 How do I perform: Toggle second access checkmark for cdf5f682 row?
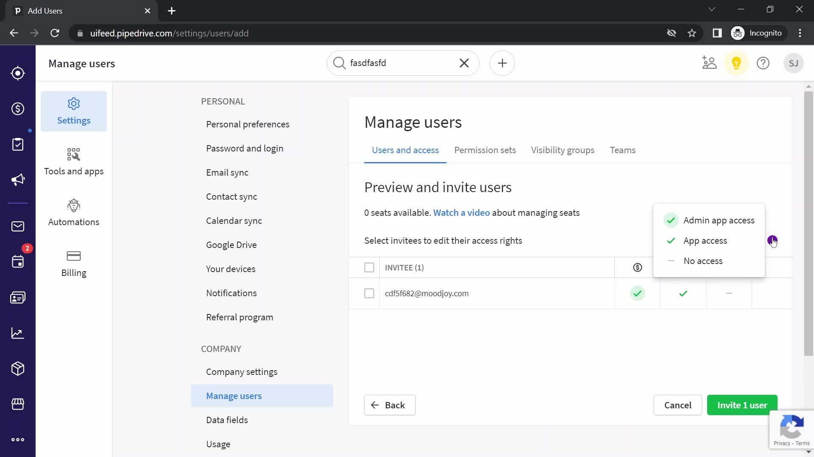683,293
